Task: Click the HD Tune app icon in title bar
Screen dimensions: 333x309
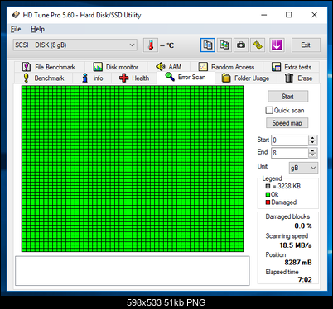Action: coord(16,15)
